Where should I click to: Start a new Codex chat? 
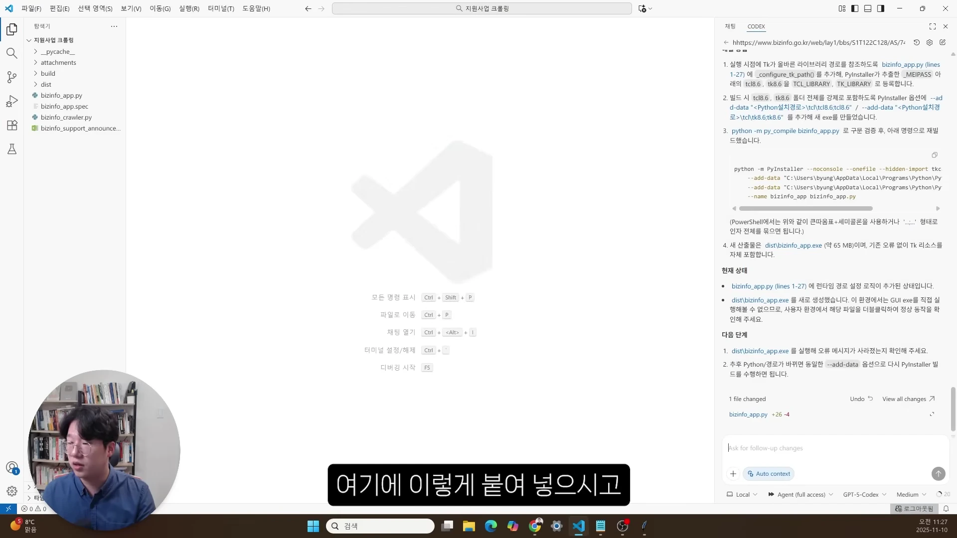pyautogui.click(x=943, y=43)
